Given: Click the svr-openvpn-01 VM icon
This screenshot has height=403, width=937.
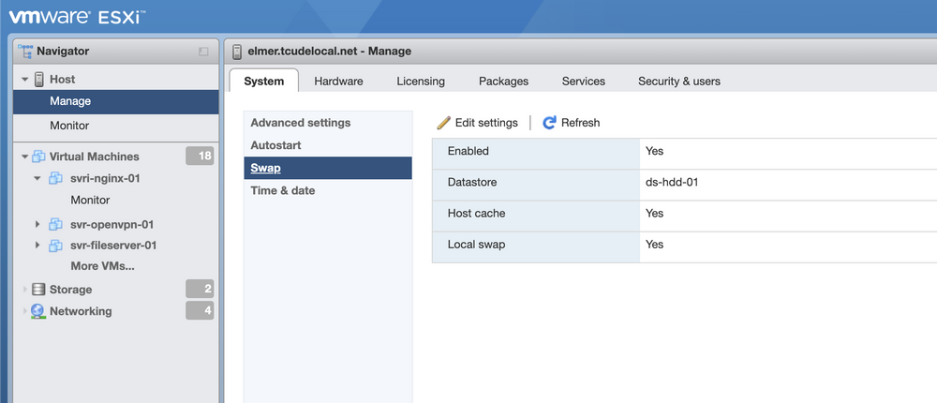Looking at the screenshot, I should [x=55, y=225].
